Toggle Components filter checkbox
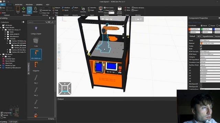Screen dimensions: 220x123 [2, 113]
